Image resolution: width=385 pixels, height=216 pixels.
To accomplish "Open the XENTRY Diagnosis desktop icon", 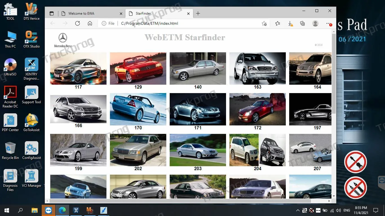I will (31, 69).
